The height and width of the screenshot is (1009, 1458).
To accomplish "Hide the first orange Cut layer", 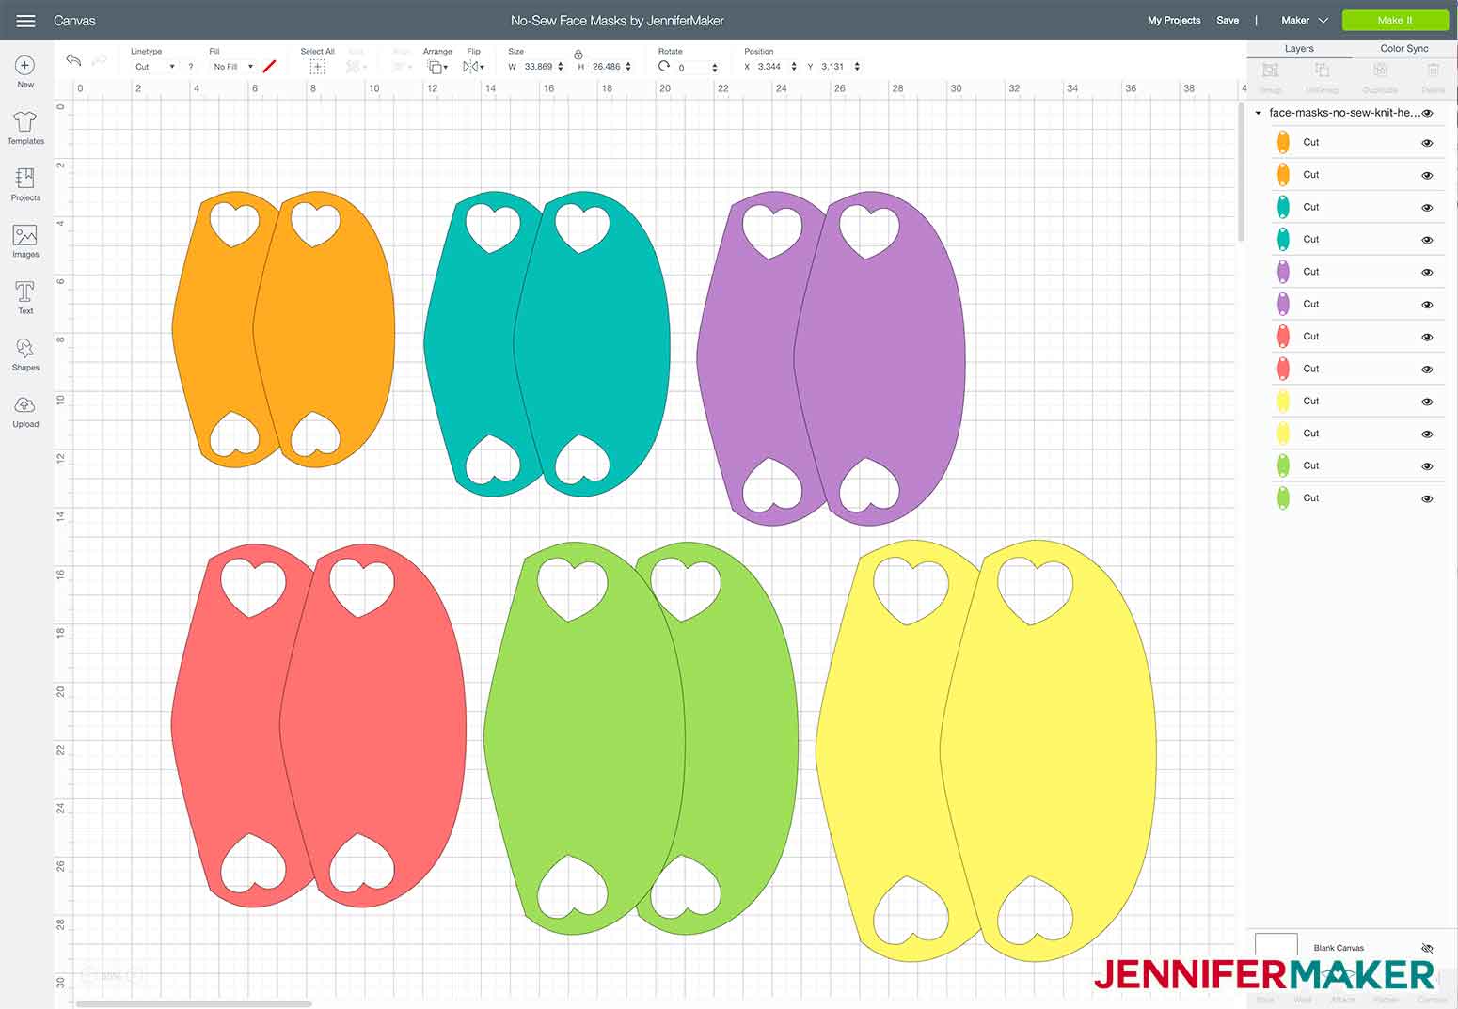I will click(x=1427, y=143).
